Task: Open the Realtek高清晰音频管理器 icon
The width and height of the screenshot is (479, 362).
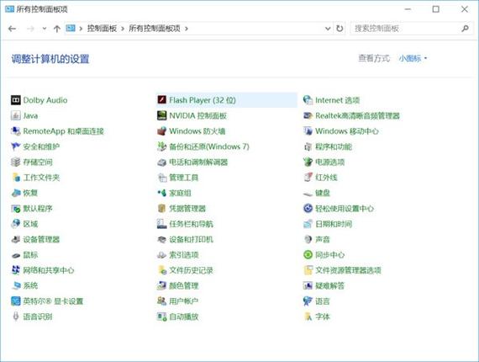Action: point(308,115)
